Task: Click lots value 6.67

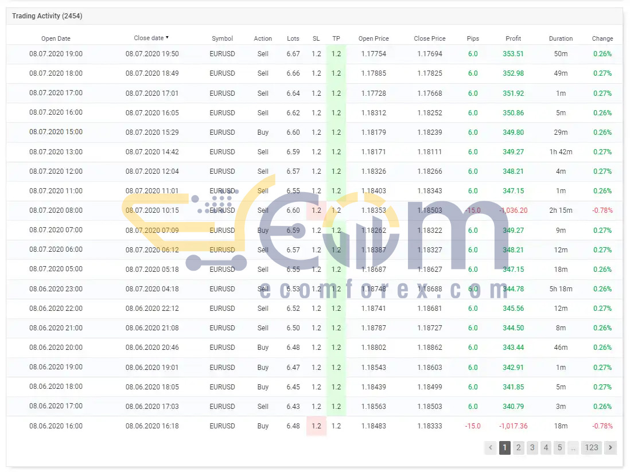Action: point(293,54)
